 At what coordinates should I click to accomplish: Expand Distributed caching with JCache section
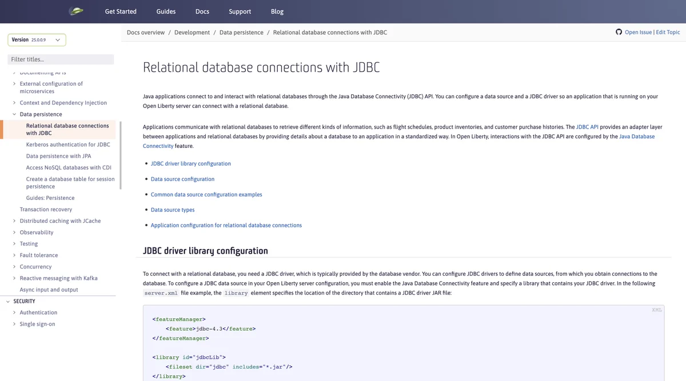[x=14, y=221]
